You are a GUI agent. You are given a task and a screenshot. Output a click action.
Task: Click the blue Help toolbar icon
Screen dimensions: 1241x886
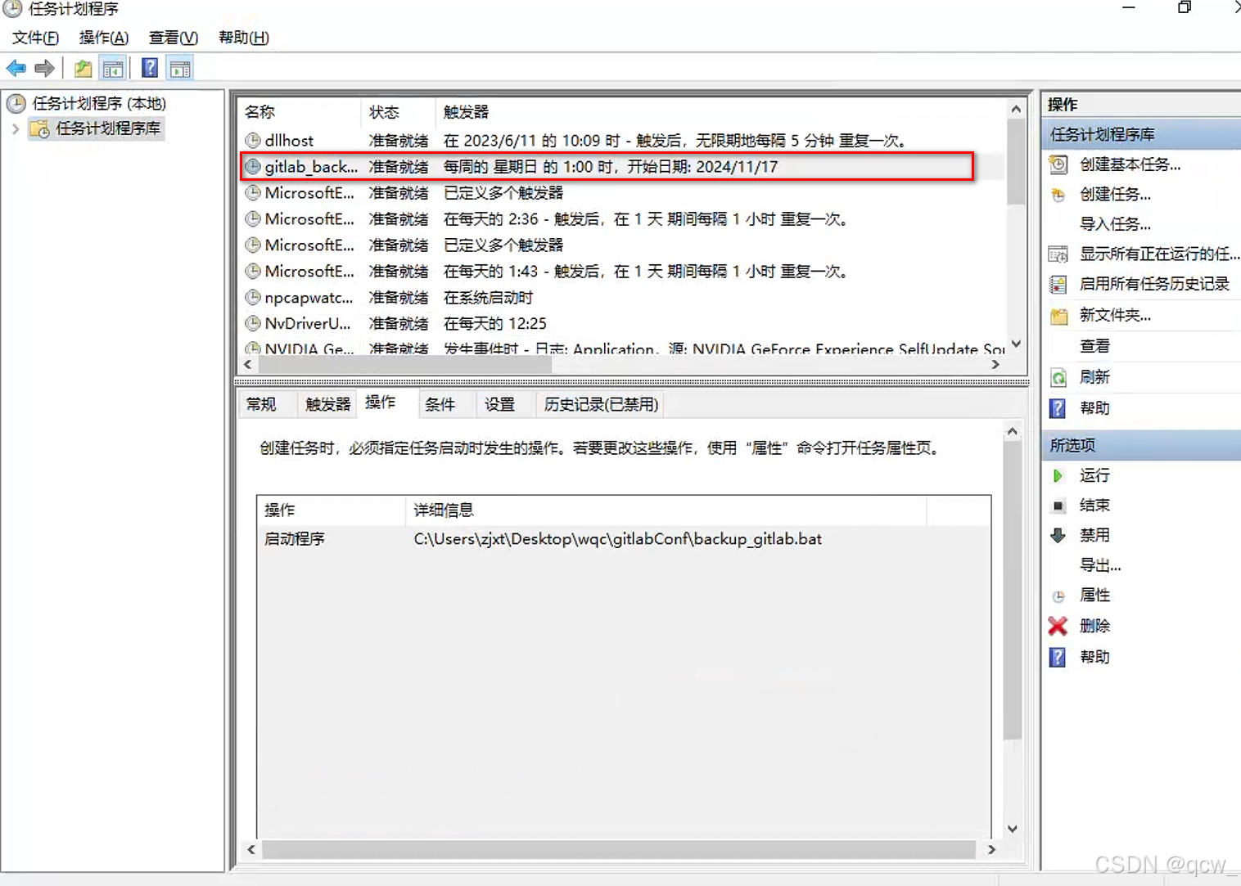150,68
